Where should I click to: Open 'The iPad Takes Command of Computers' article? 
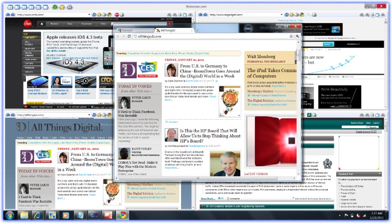tap(272, 73)
